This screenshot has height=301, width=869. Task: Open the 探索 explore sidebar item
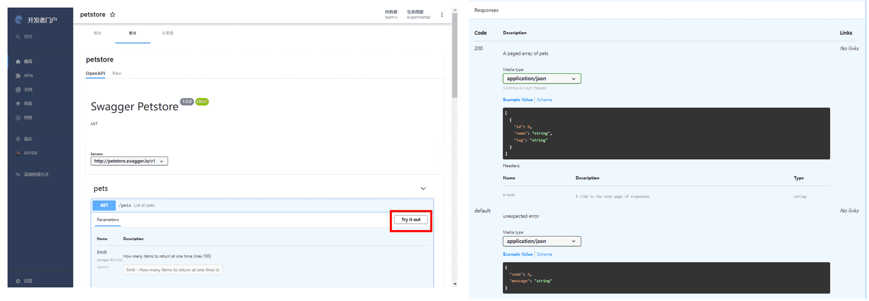click(x=24, y=104)
